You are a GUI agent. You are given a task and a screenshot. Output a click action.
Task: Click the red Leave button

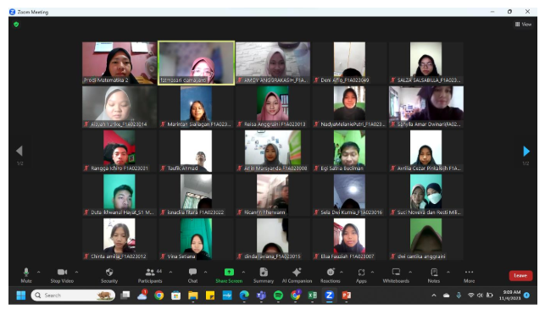pos(520,276)
